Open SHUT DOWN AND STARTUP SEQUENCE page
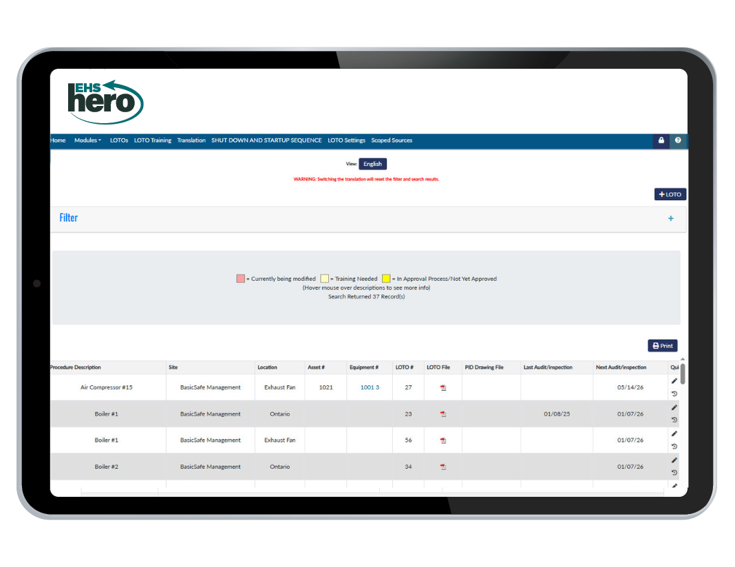Screen dimensions: 735x567 [266, 140]
